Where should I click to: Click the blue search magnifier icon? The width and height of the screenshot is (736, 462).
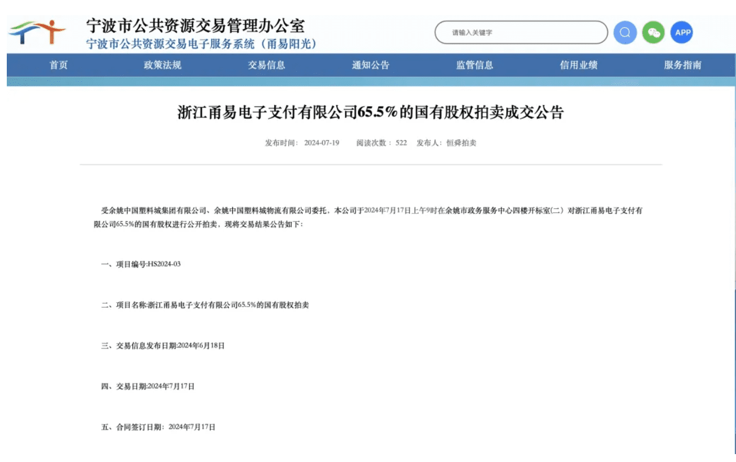[625, 32]
